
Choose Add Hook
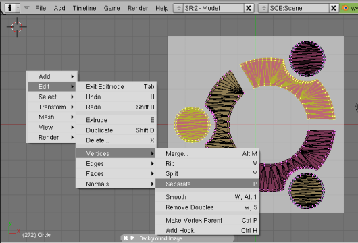[x=207, y=230]
